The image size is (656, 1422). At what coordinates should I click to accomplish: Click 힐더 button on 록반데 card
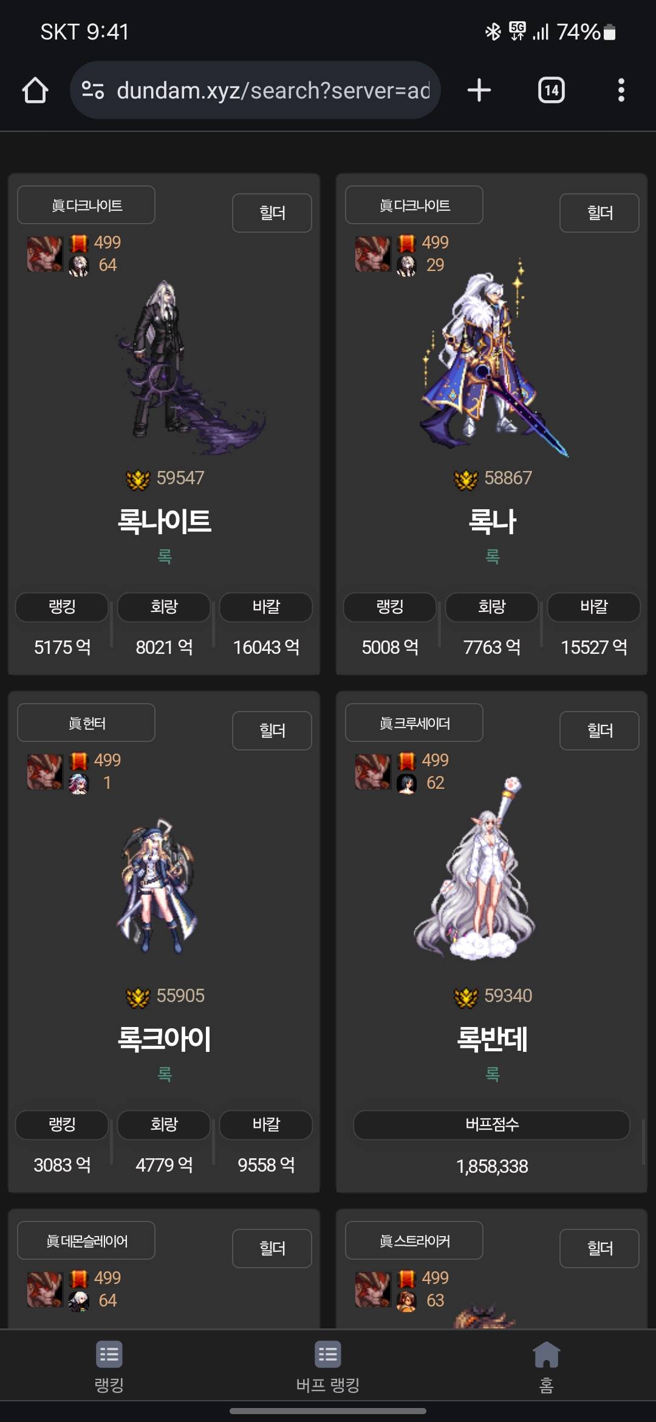(600, 730)
